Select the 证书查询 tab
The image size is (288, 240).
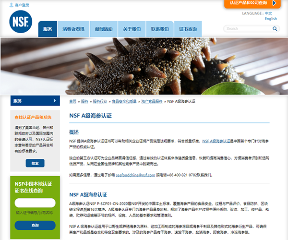188,29
